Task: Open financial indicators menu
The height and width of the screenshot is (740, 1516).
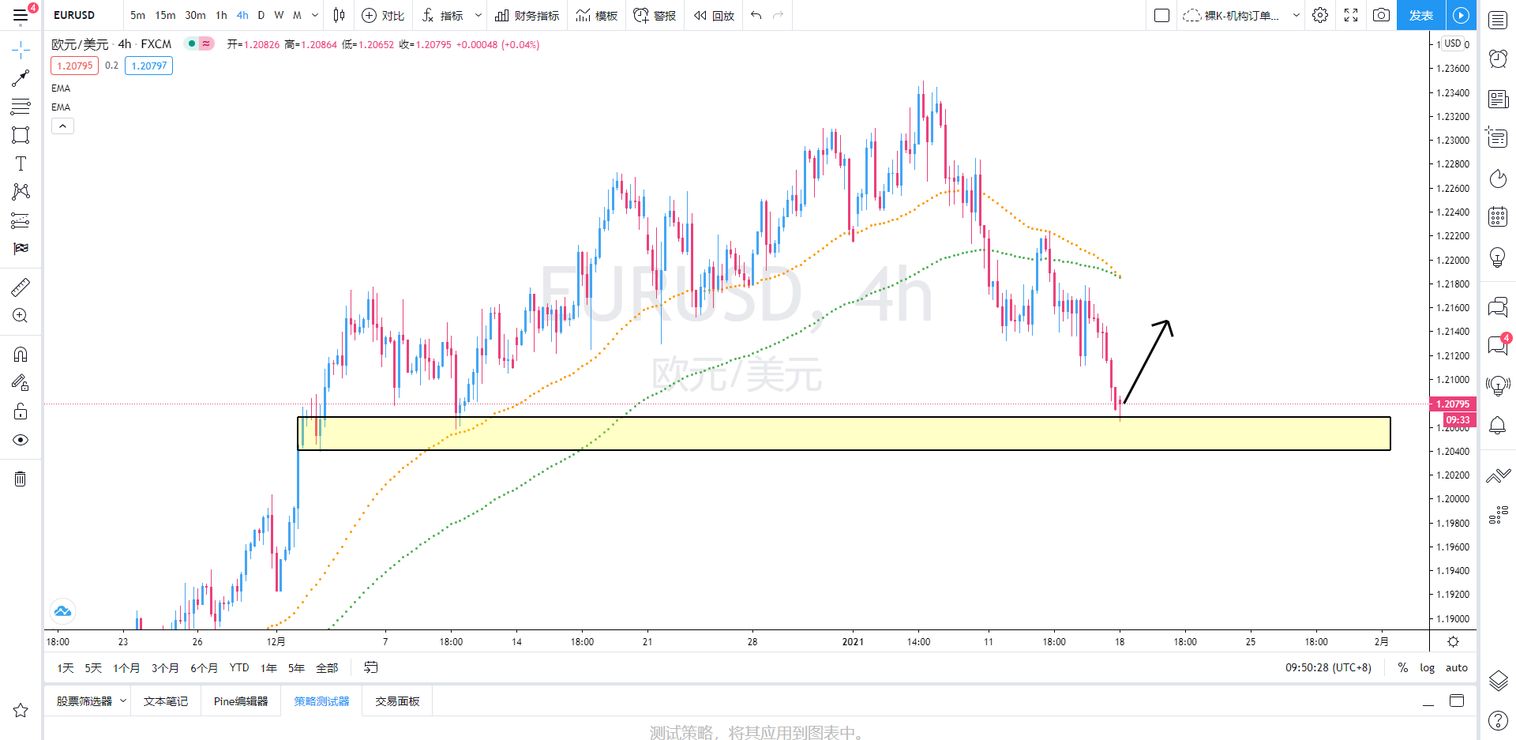Action: click(527, 15)
